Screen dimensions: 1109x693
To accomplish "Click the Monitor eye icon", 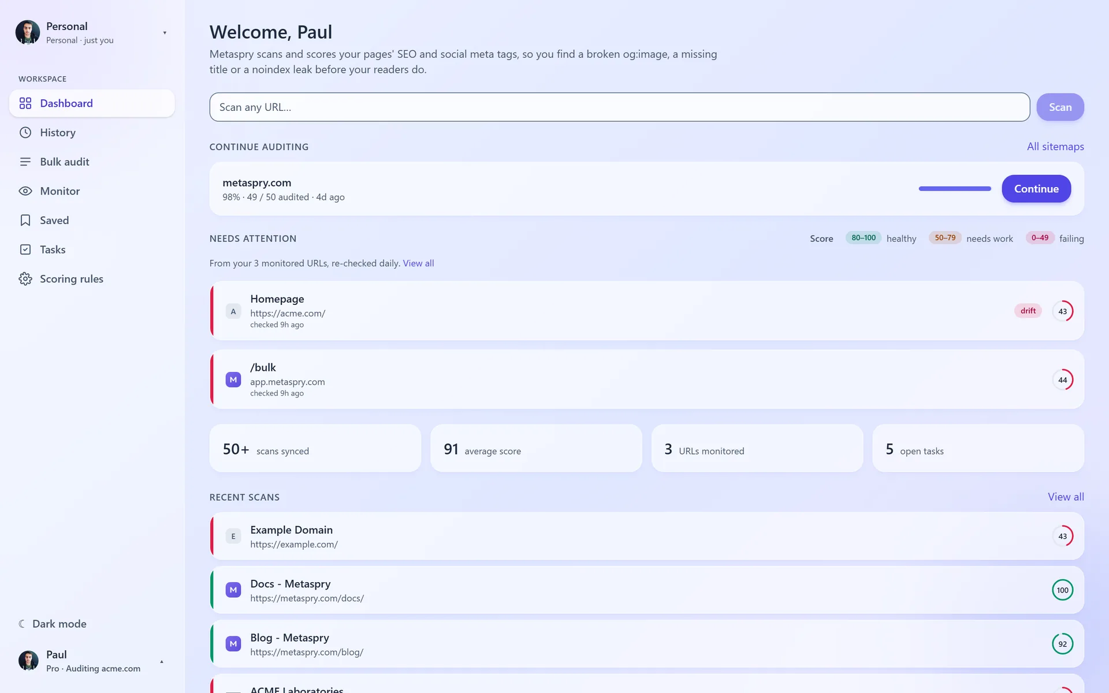I will [25, 191].
